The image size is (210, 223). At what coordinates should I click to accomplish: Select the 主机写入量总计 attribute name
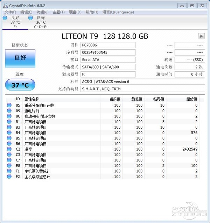tap(37, 171)
